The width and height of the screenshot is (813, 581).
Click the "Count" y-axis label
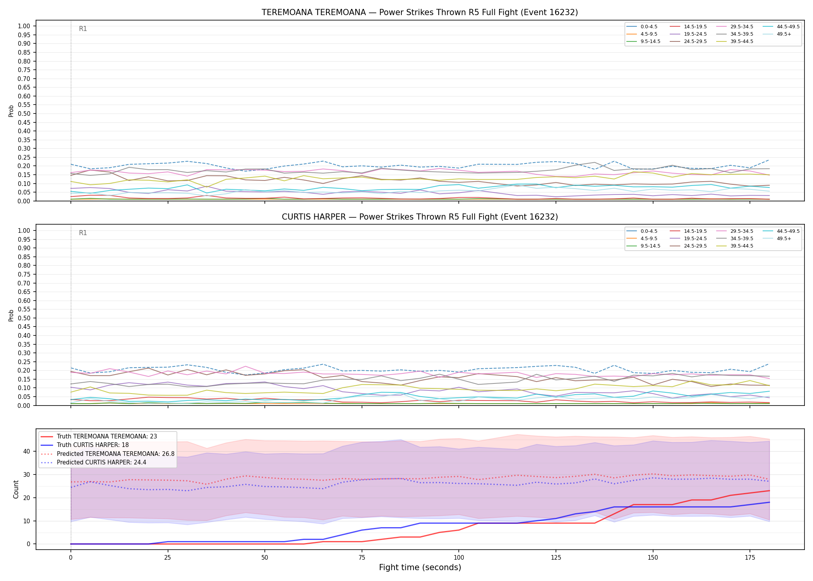[x=16, y=489]
